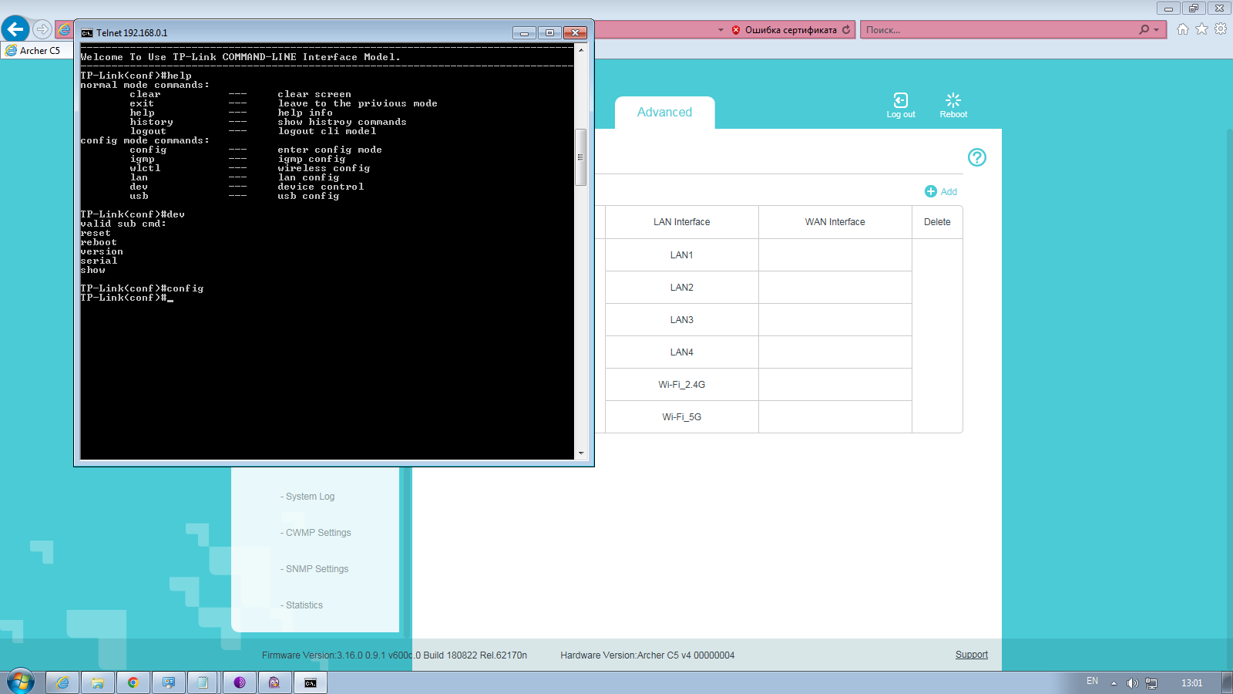
Task: Click the Telnet welcome message line
Action: (240, 57)
